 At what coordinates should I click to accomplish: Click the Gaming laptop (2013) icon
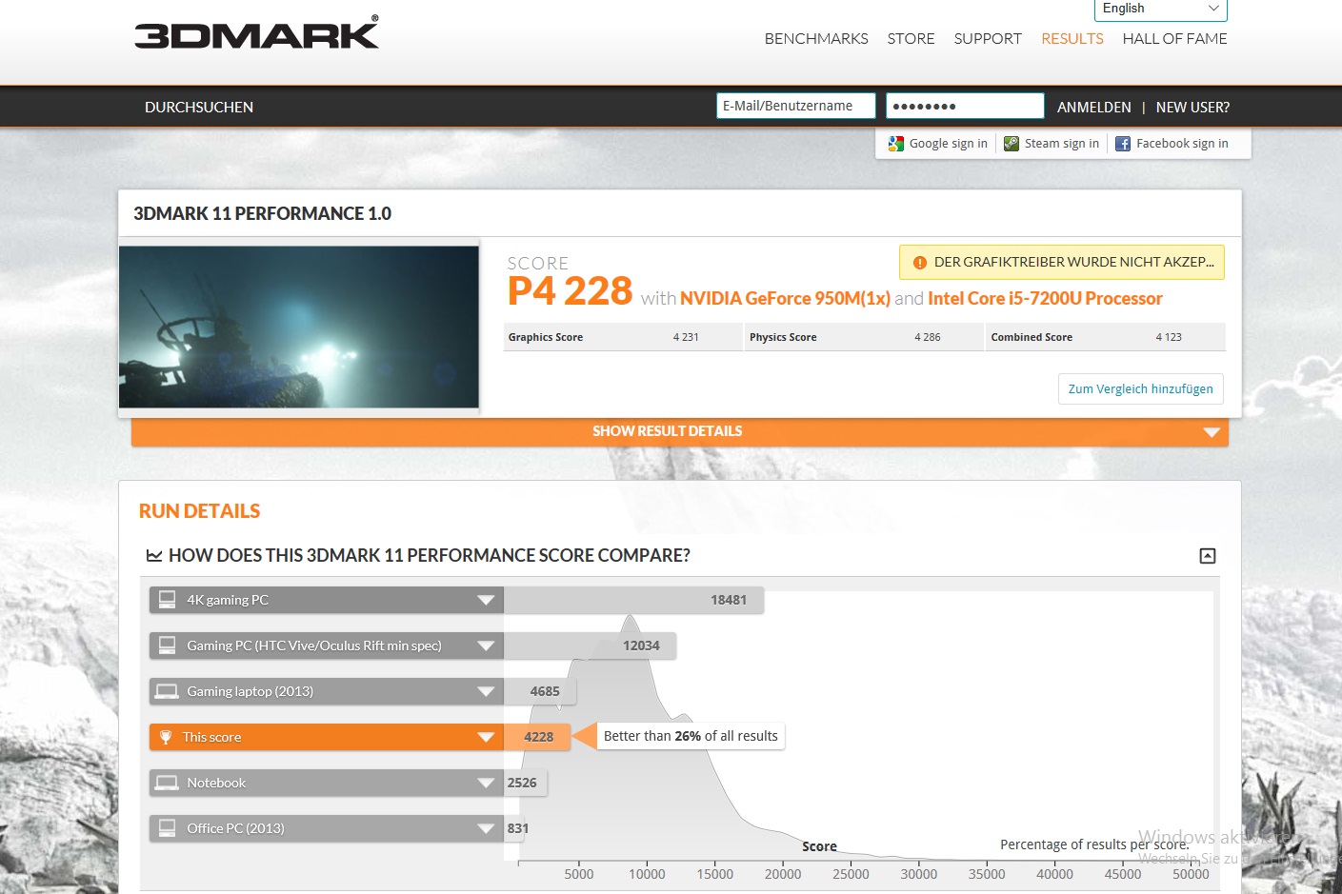click(x=168, y=691)
